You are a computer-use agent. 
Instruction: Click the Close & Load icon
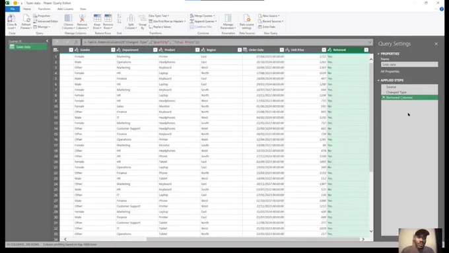[11, 19]
